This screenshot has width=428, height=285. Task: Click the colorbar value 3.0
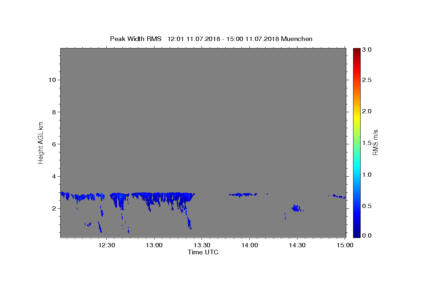367,50
